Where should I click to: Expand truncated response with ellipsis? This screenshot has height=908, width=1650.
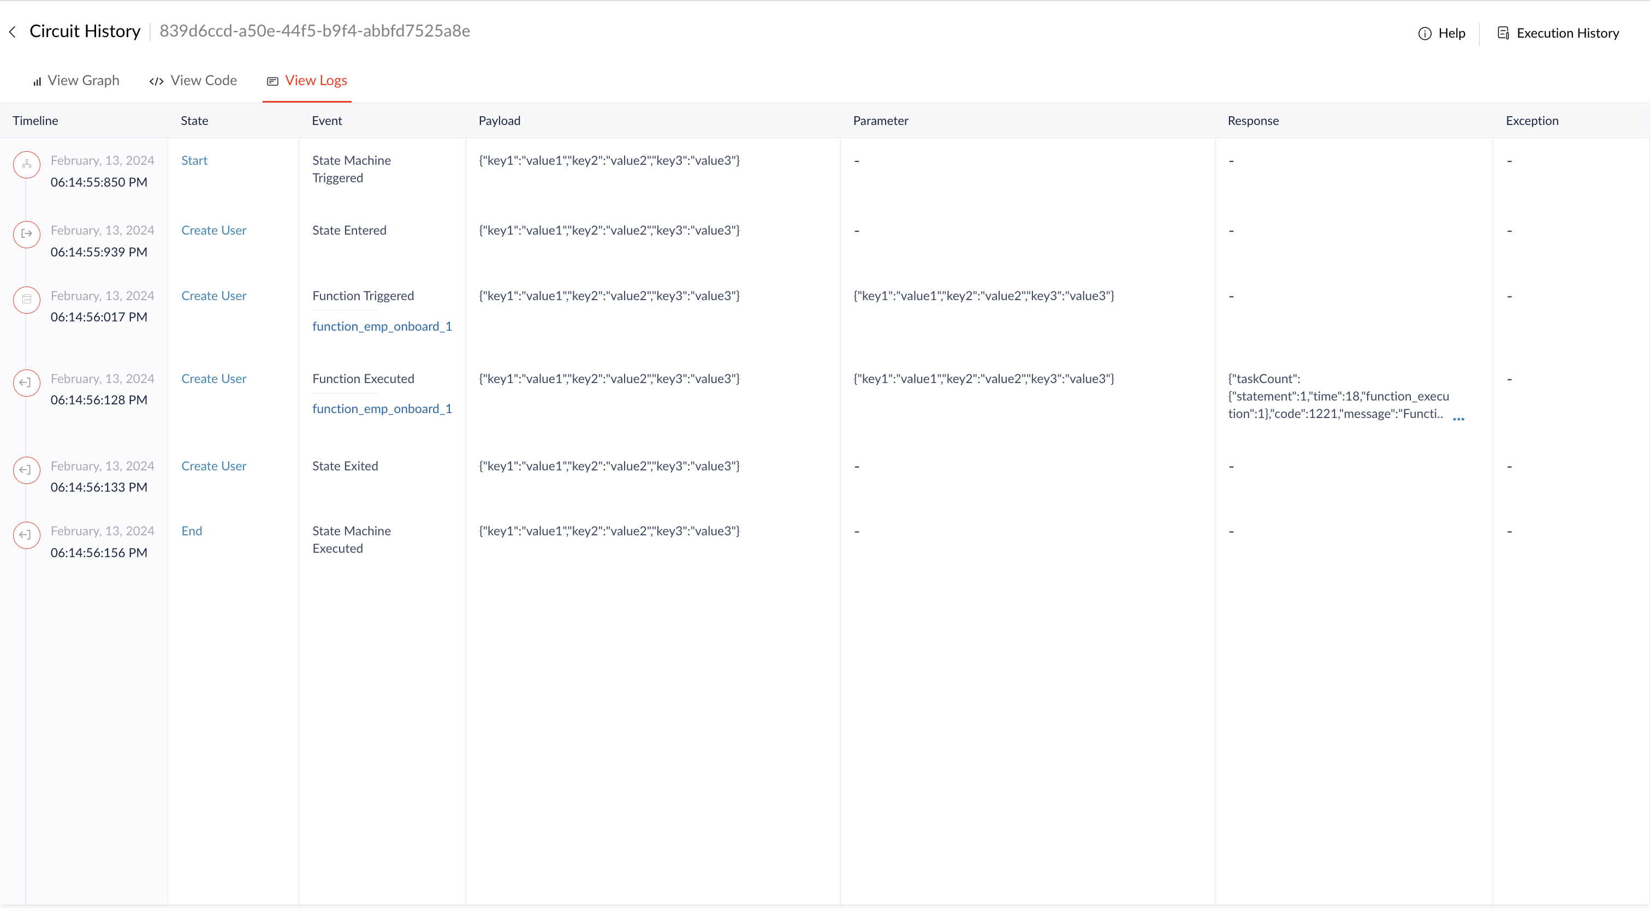pyautogui.click(x=1458, y=419)
